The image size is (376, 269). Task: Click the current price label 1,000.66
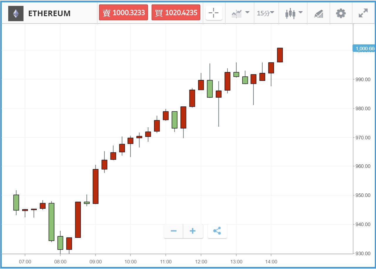pyautogui.click(x=363, y=49)
